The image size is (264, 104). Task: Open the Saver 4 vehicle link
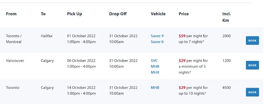(x=157, y=36)
